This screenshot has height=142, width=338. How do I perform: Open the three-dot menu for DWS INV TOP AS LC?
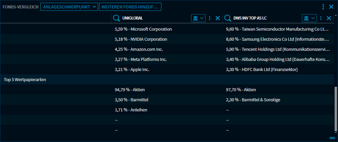[x=320, y=18]
